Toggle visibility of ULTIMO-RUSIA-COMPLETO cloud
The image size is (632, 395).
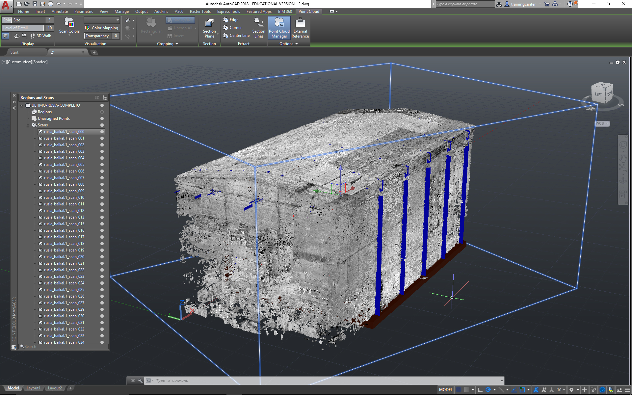point(102,105)
